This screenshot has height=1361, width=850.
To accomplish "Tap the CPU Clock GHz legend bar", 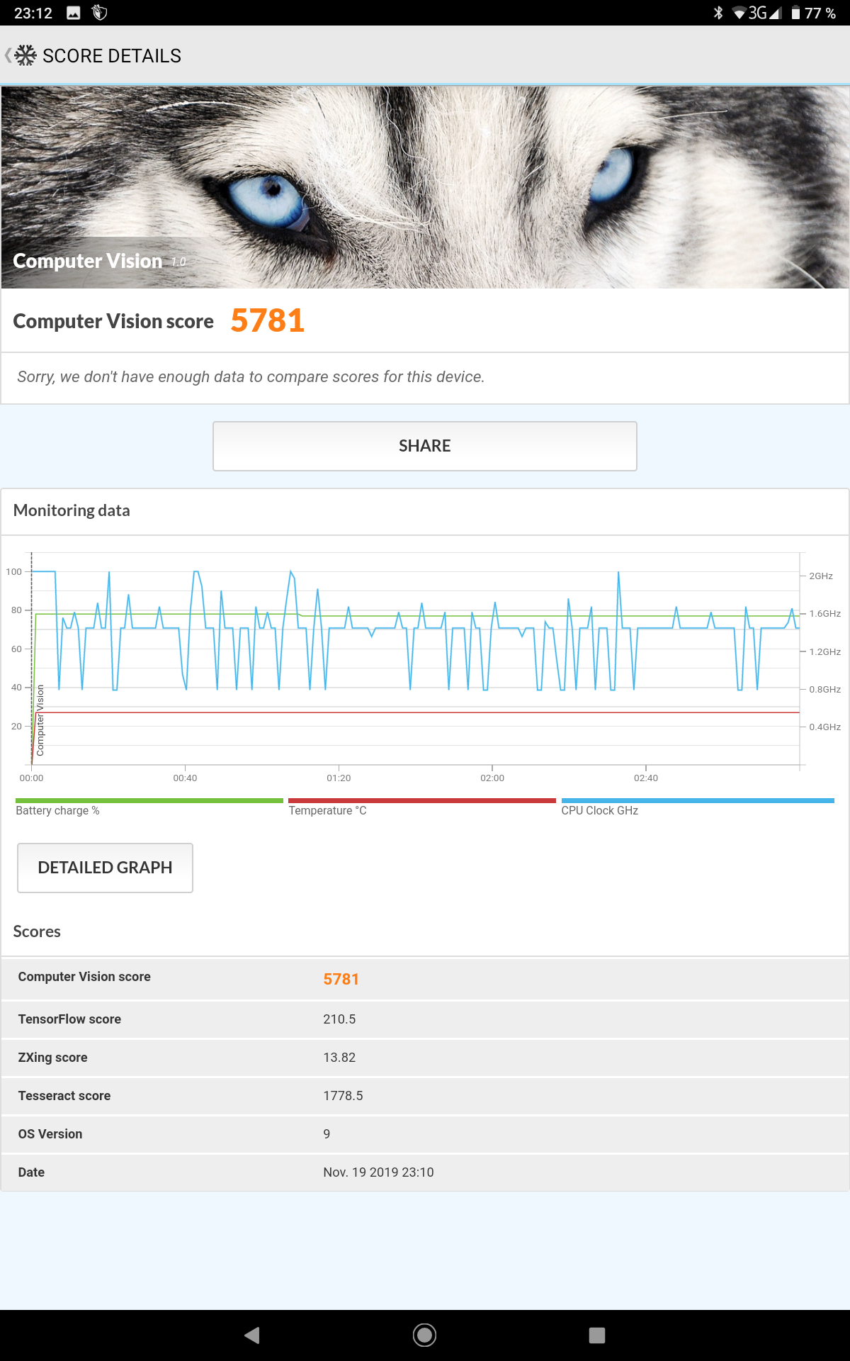I will tap(698, 800).
